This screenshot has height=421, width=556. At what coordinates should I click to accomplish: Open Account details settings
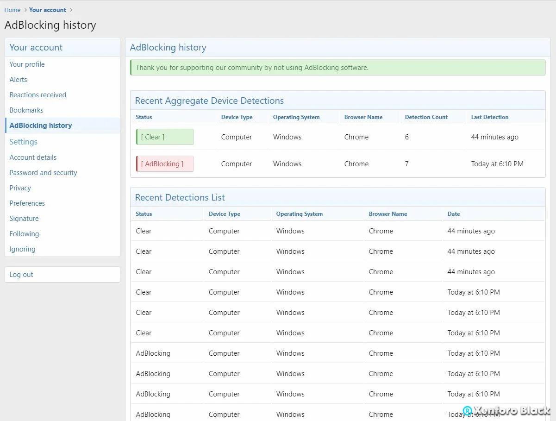coord(62,157)
